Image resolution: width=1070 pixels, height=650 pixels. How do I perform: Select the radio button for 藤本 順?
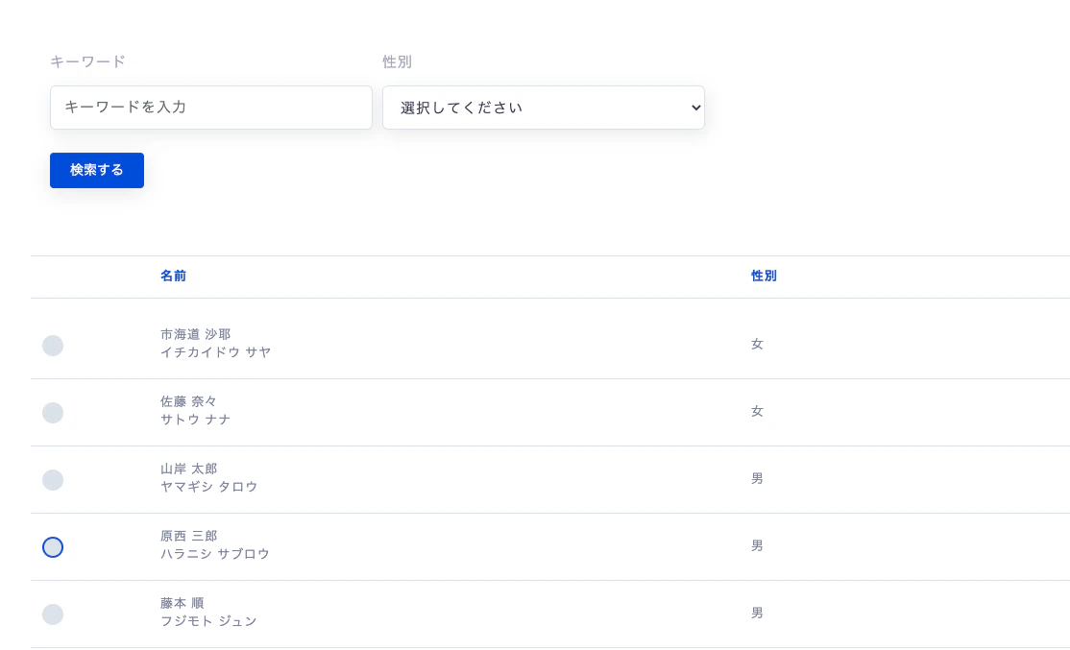[x=53, y=614]
